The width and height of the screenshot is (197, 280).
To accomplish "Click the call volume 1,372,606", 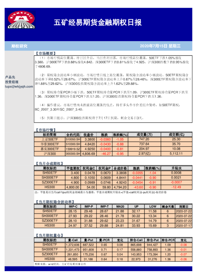I will coord(73,245).
